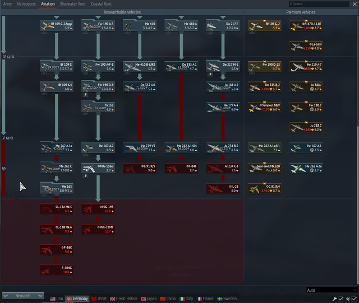359x303 pixels.
Task: Select the Me 410 B-6/R3 aircraft card
Action: (140, 66)
